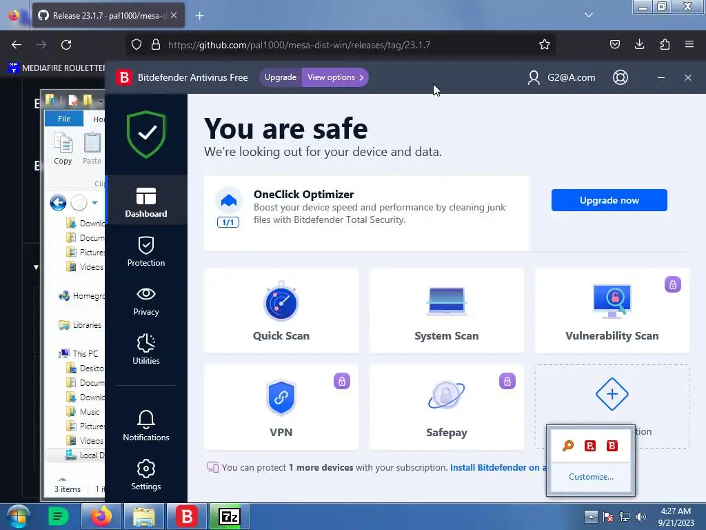Viewport: 706px width, 530px height.
Task: Open the list all tabs dropdown
Action: click(x=589, y=15)
